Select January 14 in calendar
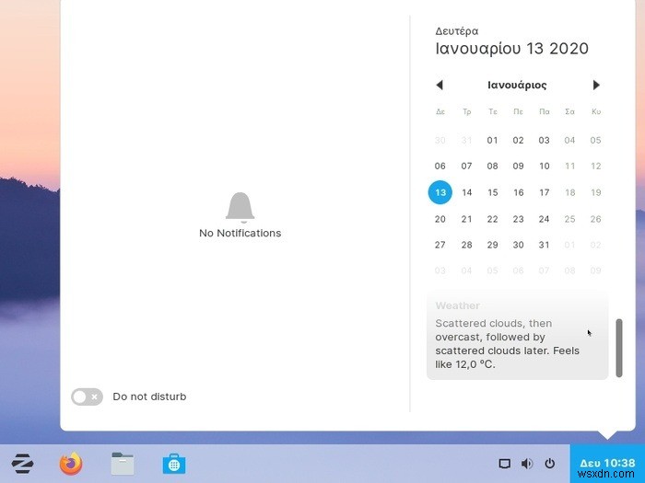Image resolution: width=645 pixels, height=483 pixels. [x=466, y=192]
